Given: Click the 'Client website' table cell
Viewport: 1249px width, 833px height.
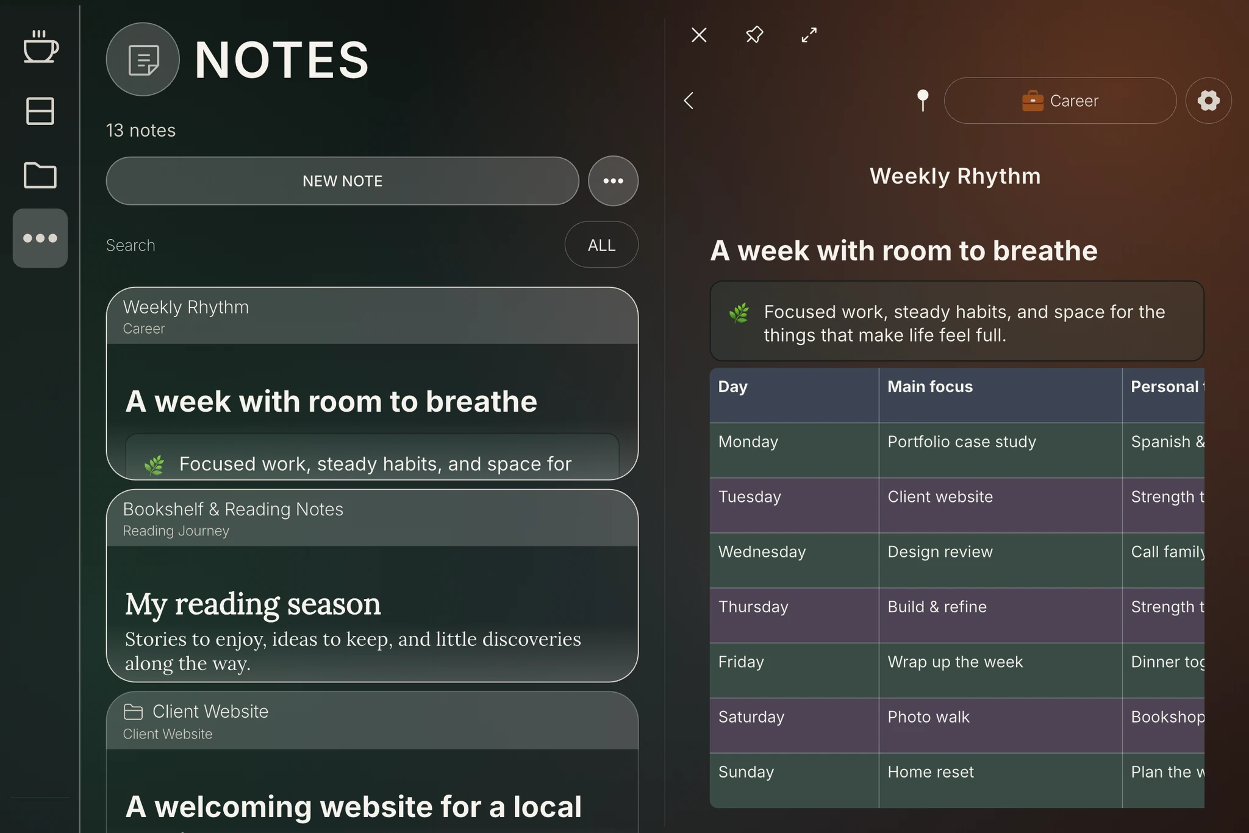Looking at the screenshot, I should tap(1000, 505).
